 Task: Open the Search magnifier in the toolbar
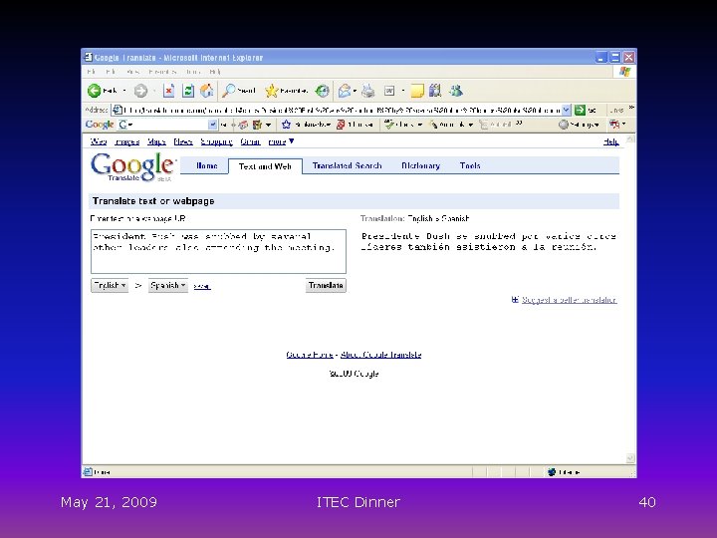[238, 91]
